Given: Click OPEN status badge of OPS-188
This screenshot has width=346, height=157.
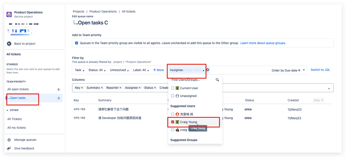Looking at the screenshot, I should 248,109.
